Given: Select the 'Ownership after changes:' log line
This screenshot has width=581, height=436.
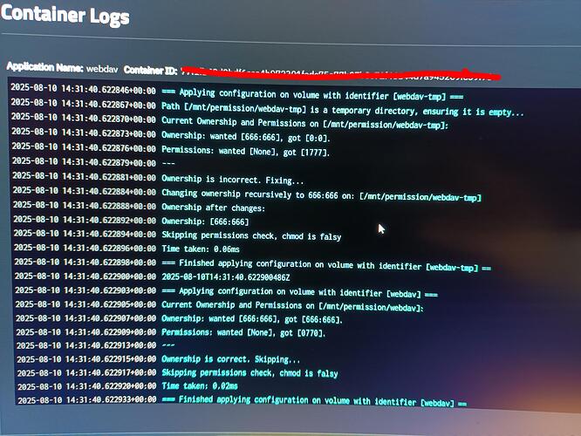Looking at the screenshot, I should (x=213, y=208).
